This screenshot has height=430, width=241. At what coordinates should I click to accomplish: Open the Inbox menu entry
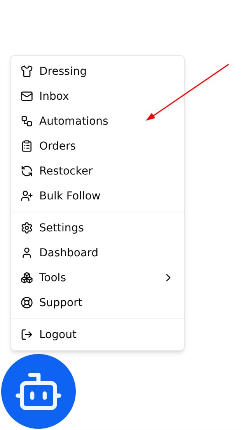coord(54,96)
